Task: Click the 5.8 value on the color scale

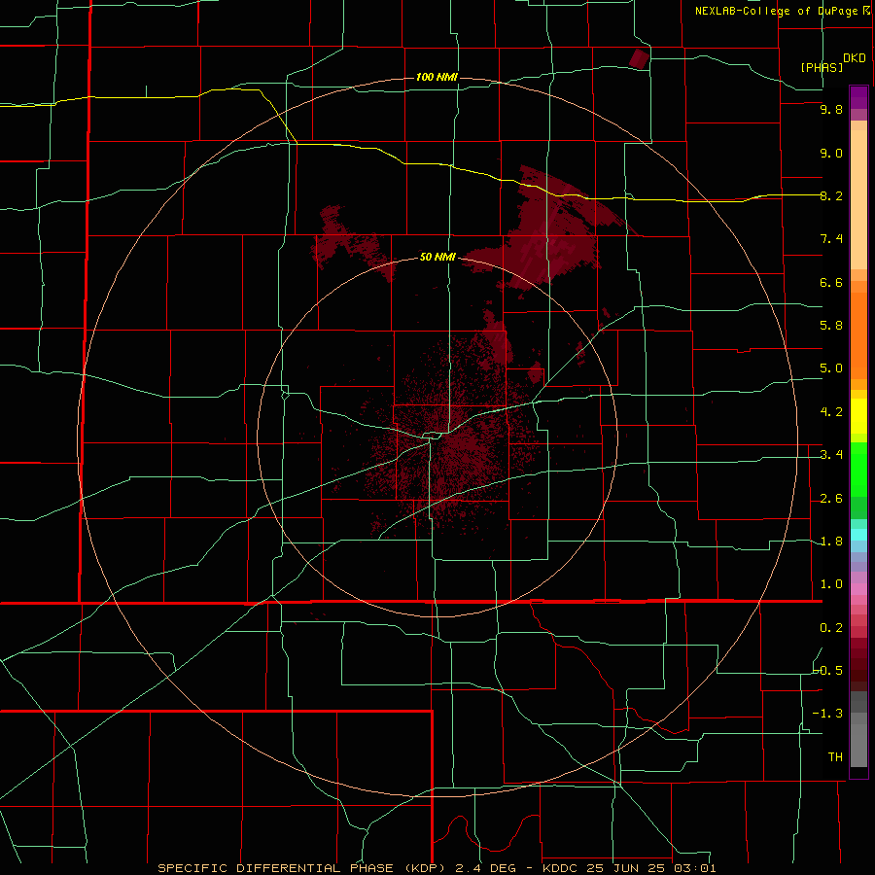Action: pyautogui.click(x=831, y=326)
